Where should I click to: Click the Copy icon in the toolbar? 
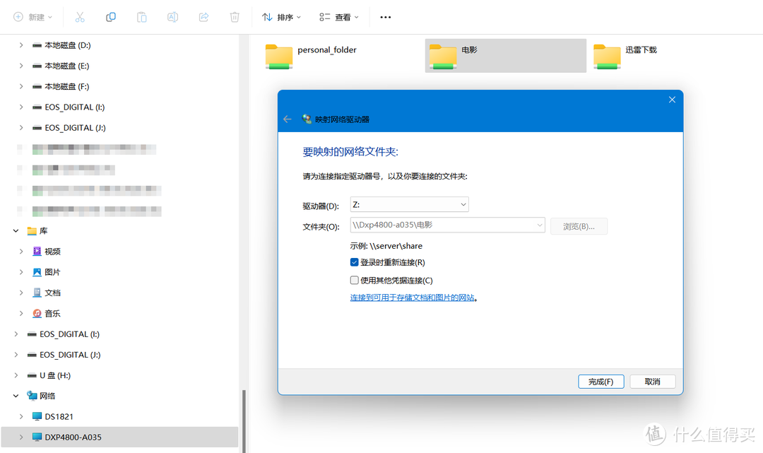pos(111,16)
